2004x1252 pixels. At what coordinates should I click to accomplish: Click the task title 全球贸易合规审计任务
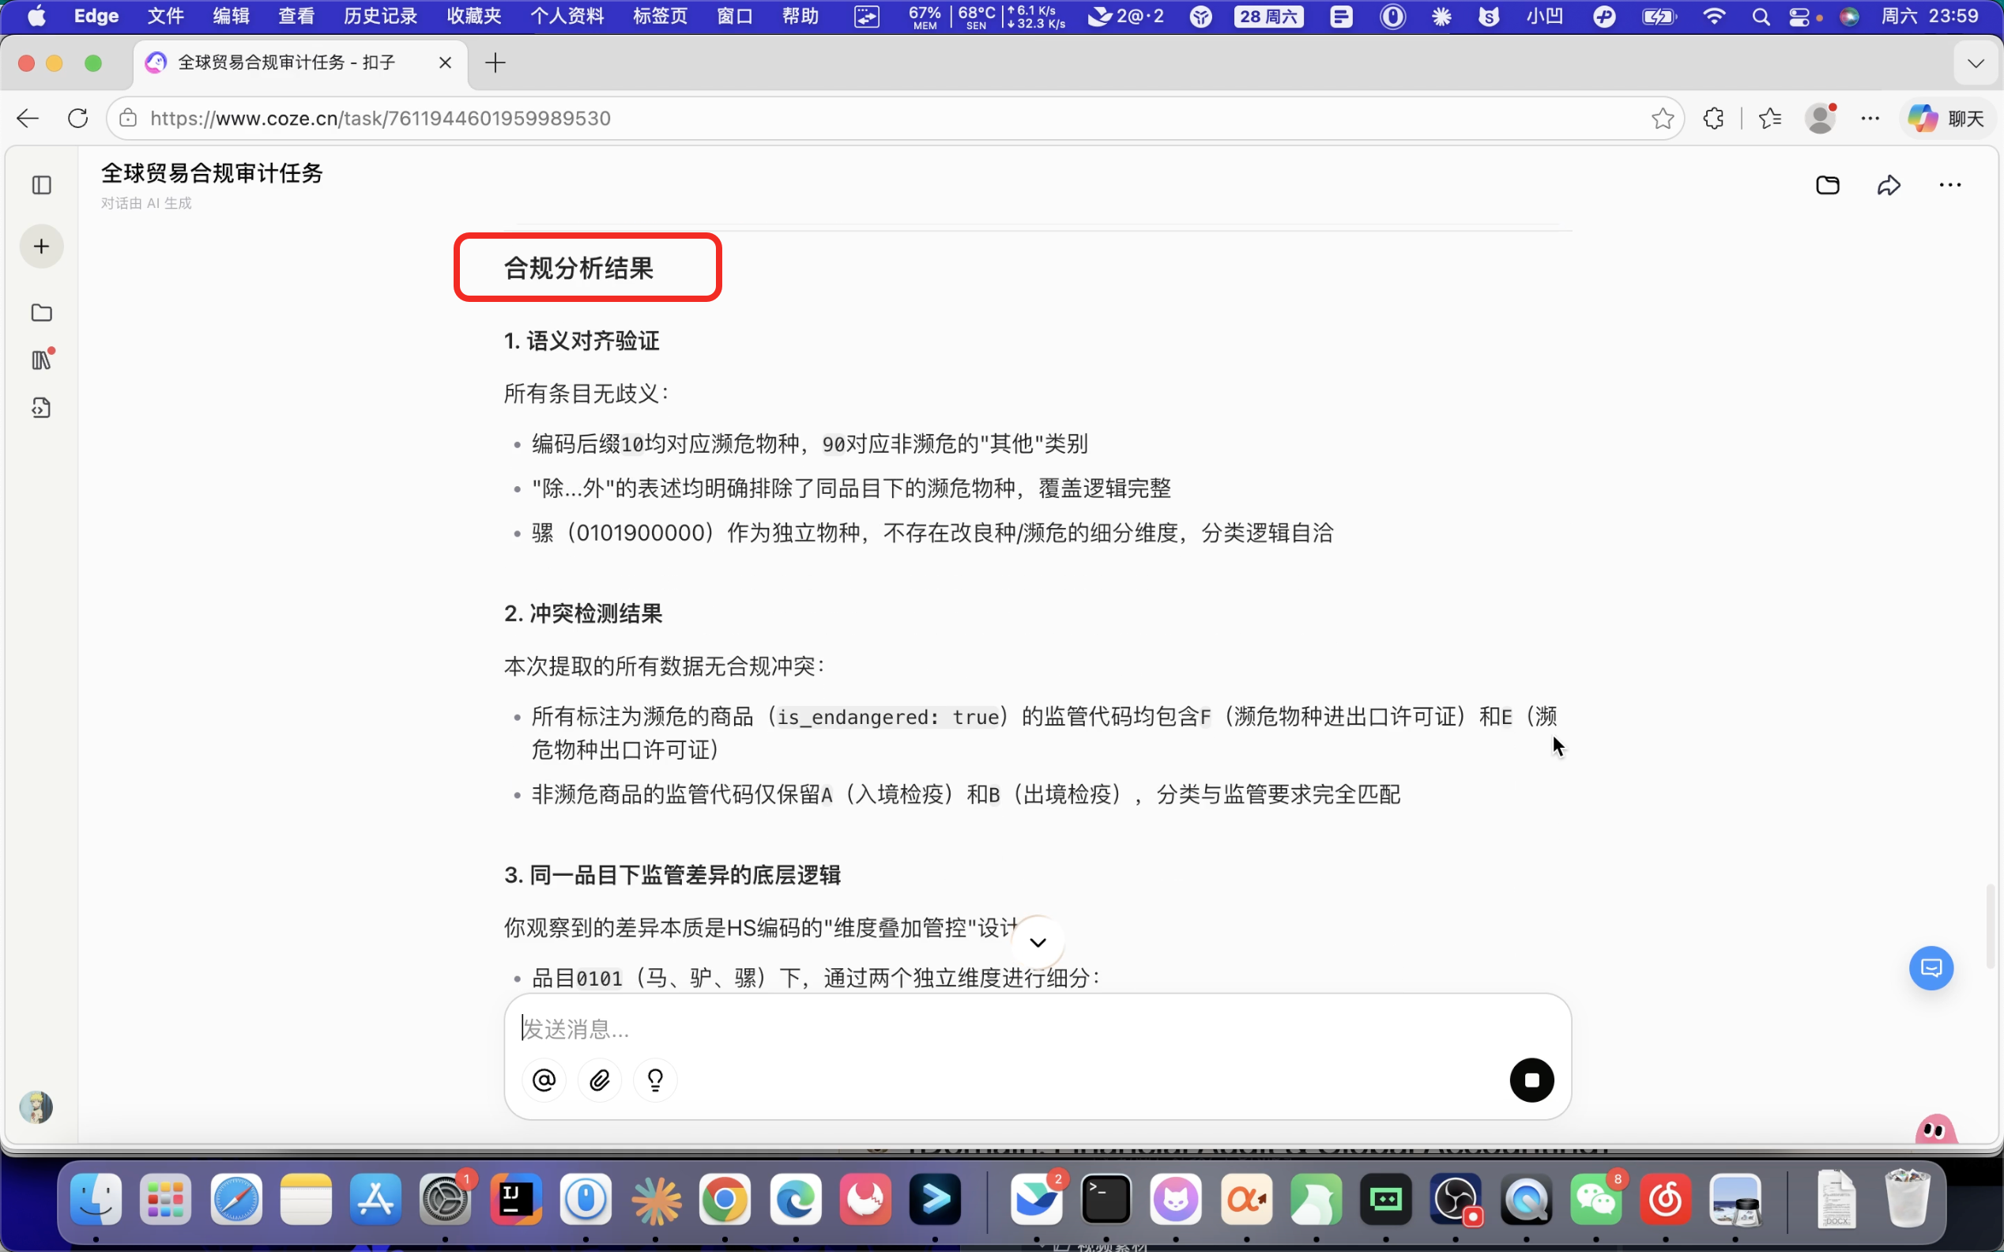212,173
